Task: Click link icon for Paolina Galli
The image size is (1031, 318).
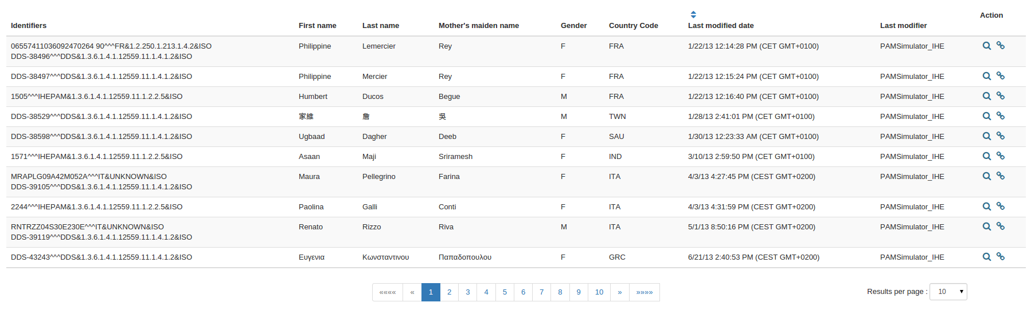Action: point(1000,206)
